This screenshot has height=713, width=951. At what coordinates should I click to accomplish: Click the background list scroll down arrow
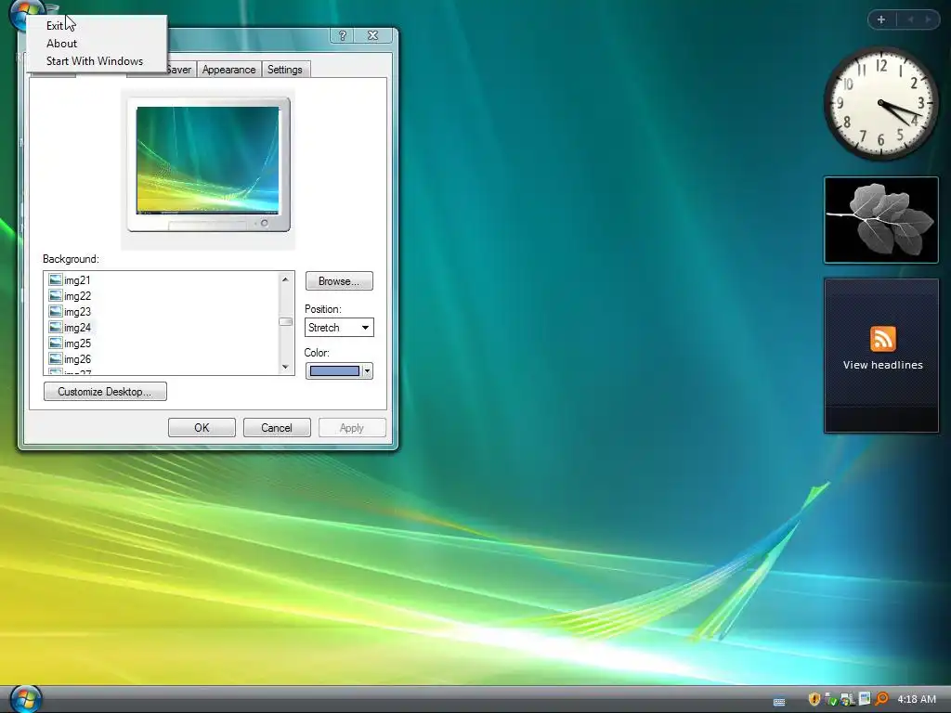tap(285, 367)
